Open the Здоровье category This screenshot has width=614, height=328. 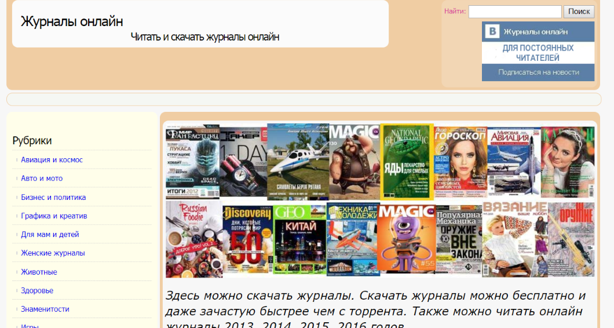[x=37, y=290]
